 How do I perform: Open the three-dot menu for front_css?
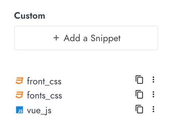point(153,80)
